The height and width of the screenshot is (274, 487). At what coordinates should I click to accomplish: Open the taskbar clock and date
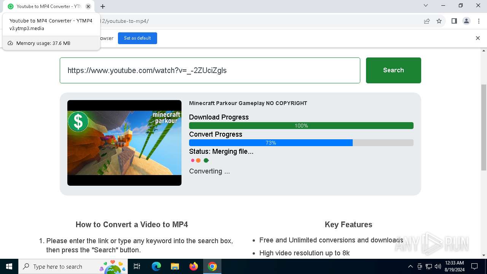pyautogui.click(x=454, y=266)
